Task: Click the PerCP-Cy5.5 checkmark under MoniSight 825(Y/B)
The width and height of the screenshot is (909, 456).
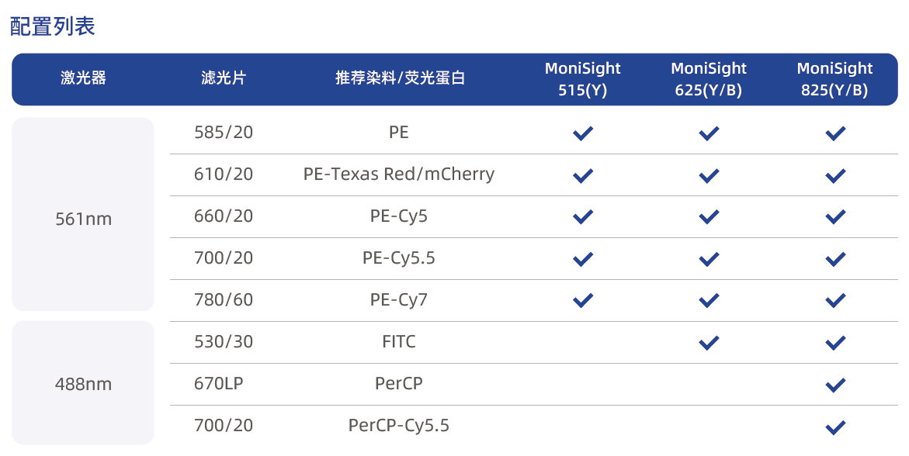Action: 835,427
